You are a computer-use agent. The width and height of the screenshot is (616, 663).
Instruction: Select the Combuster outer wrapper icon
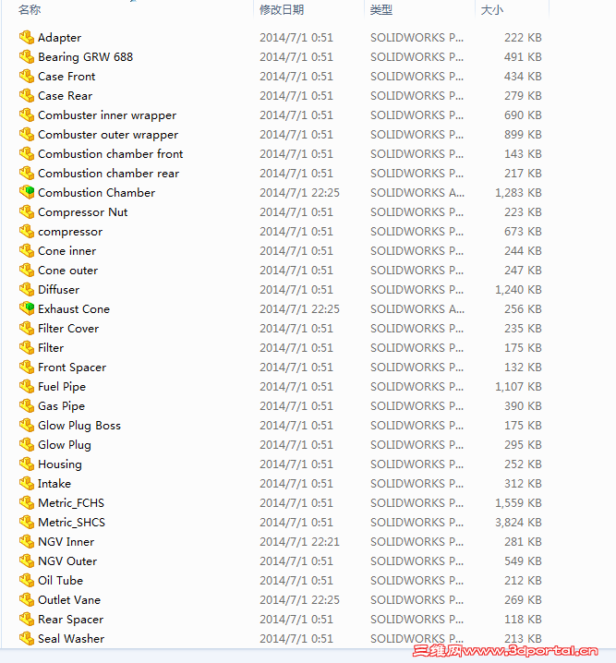click(x=27, y=135)
